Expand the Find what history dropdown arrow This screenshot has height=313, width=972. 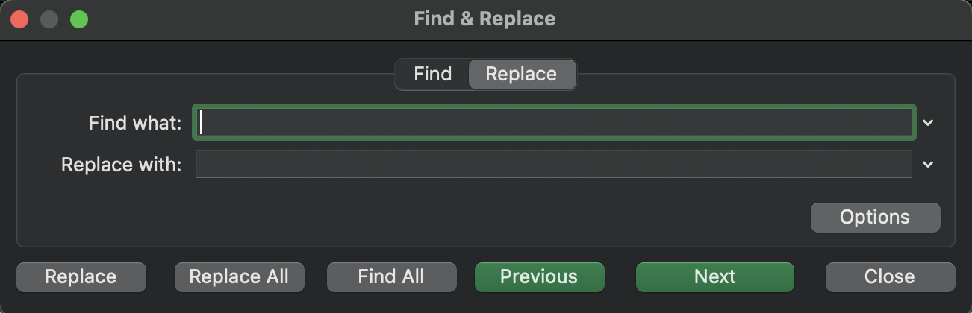click(928, 123)
